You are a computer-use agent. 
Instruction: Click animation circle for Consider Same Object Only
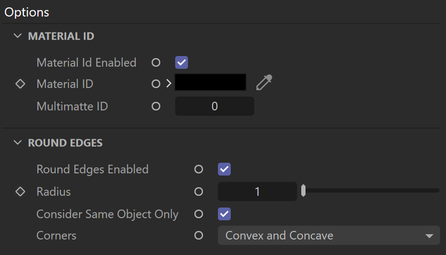199,214
